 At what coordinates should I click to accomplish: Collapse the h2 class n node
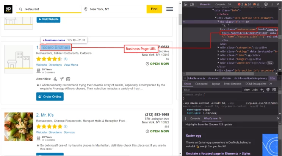click(218, 22)
